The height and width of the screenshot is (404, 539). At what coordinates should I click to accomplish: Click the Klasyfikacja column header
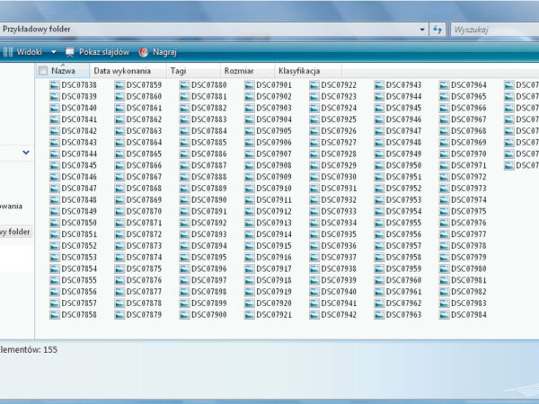[299, 70]
